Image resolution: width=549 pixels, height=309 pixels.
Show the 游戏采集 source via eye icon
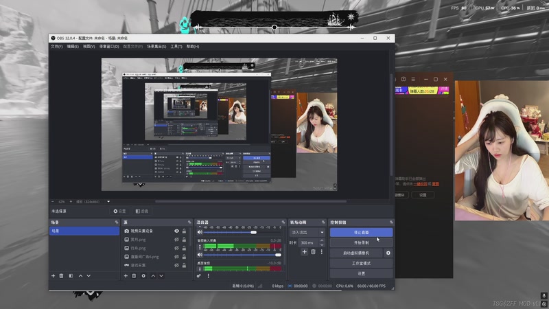(176, 265)
